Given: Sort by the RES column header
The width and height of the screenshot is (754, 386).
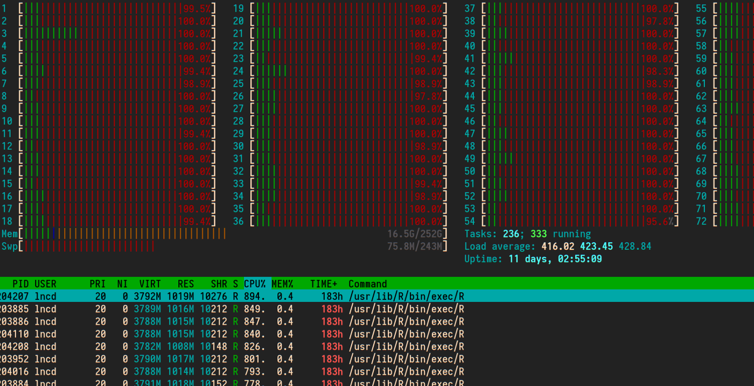Looking at the screenshot, I should click(x=186, y=284).
